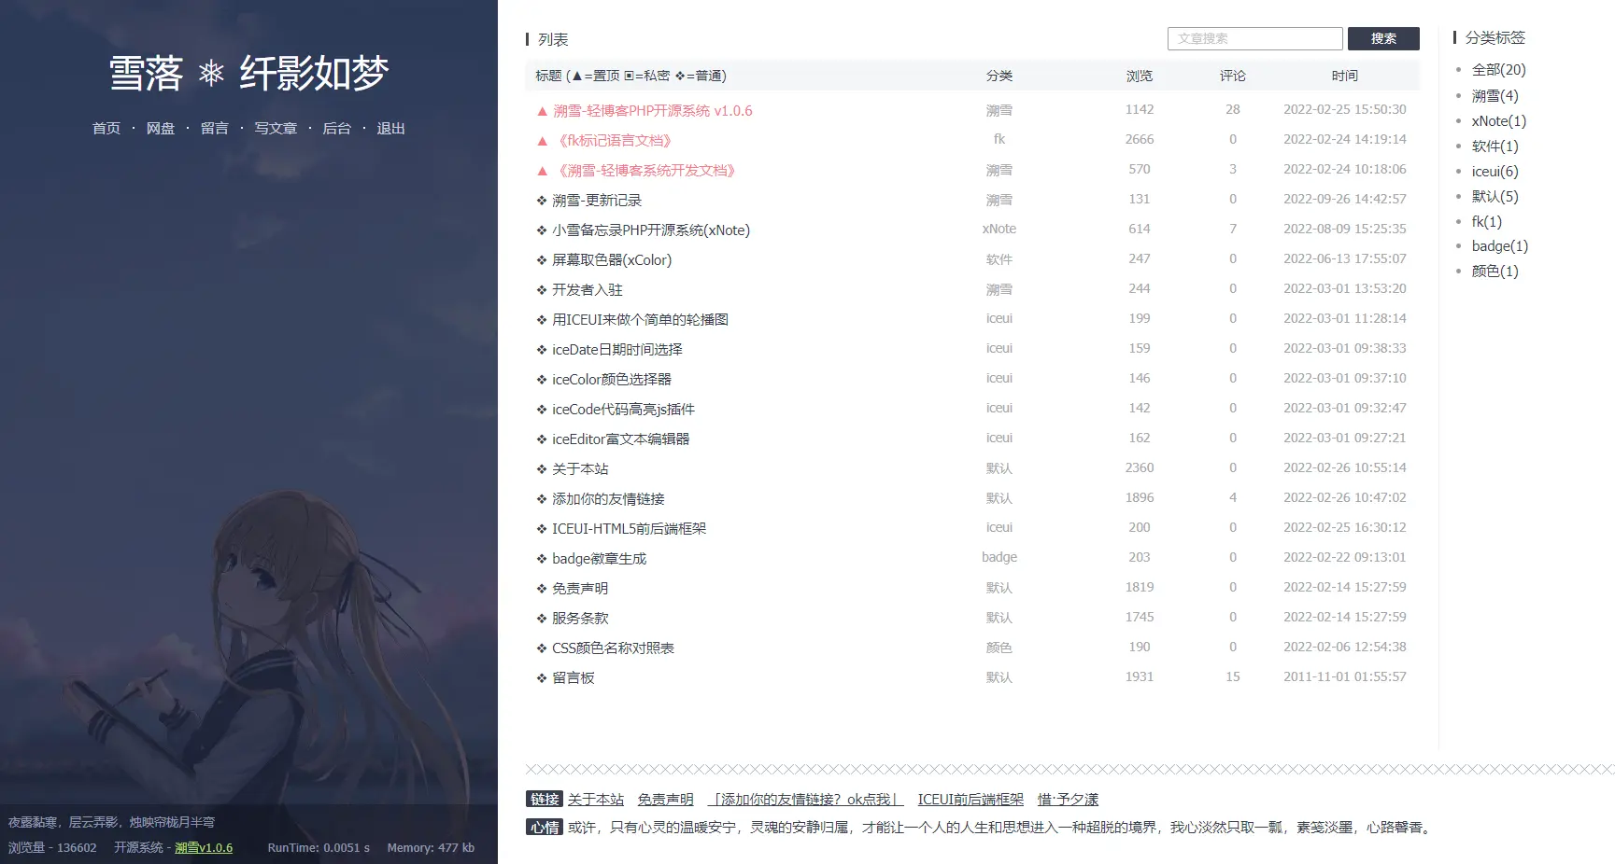Click the fk category cell in the list
Screen dimensions: 1615x864
tap(999, 140)
